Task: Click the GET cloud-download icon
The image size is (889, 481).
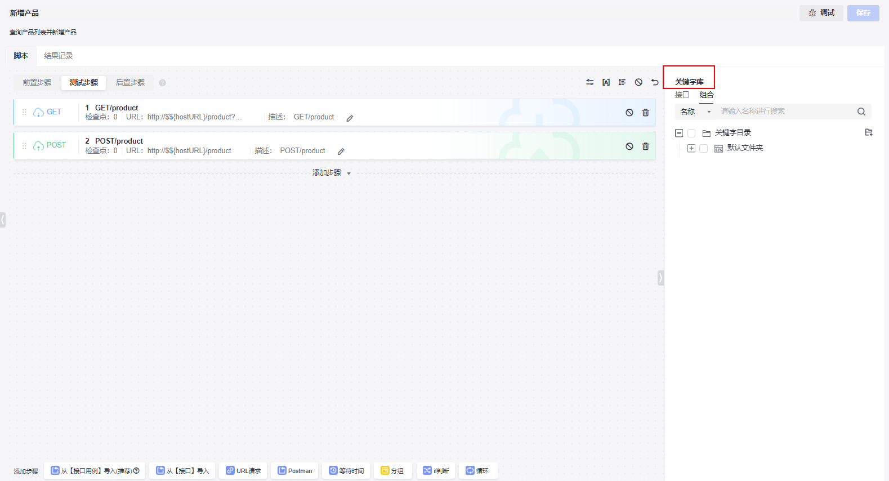Action: point(38,113)
